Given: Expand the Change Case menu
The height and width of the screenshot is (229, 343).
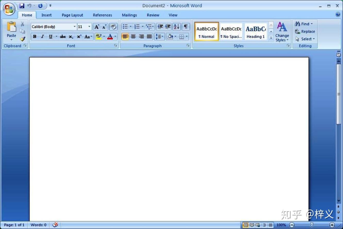Looking at the screenshot, I should click(88, 37).
